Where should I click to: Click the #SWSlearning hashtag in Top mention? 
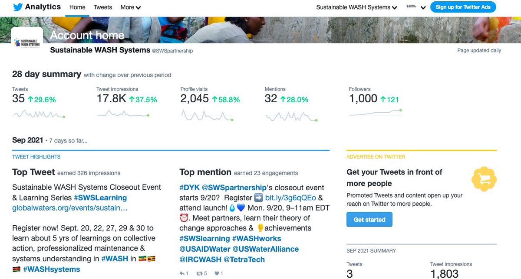point(204,239)
